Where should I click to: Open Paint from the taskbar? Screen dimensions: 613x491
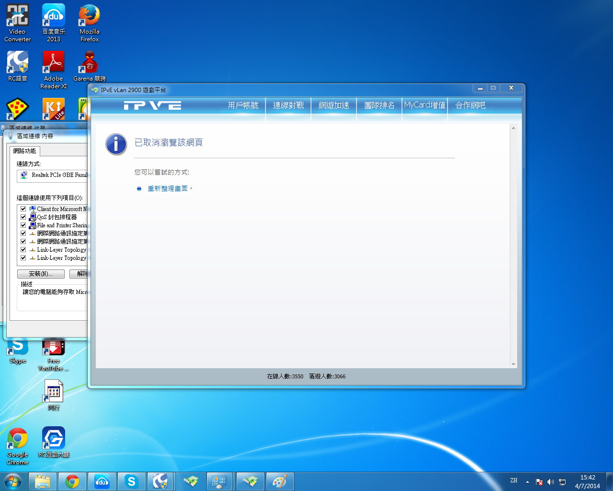pyautogui.click(x=279, y=481)
